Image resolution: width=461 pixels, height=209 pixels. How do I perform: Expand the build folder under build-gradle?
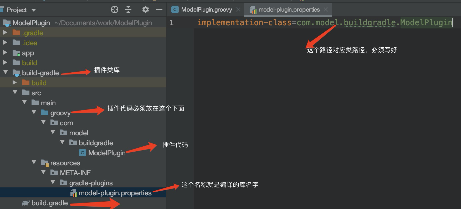click(x=14, y=82)
